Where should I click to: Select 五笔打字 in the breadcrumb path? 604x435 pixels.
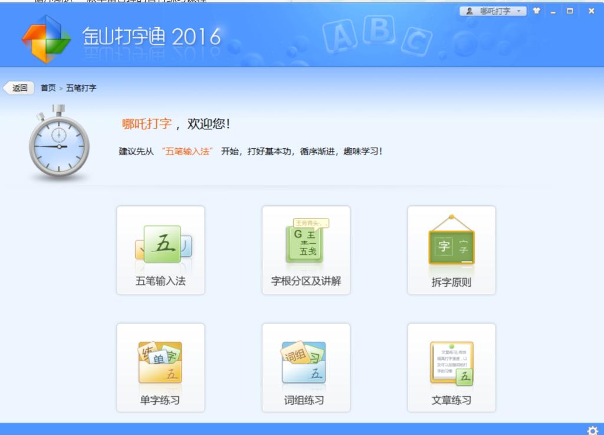[x=81, y=88]
